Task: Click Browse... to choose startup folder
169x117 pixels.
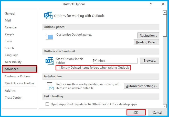Action: (150, 61)
